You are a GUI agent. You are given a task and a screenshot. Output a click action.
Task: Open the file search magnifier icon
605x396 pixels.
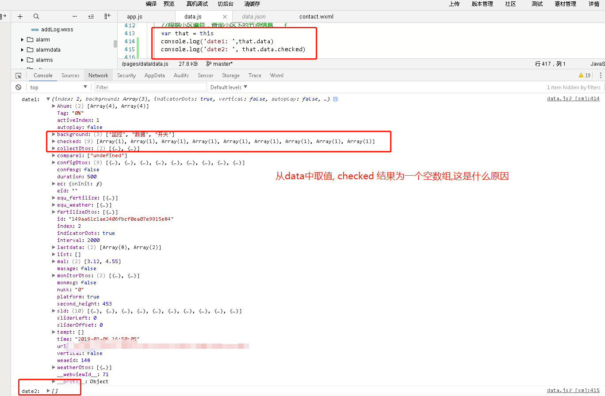36,16
